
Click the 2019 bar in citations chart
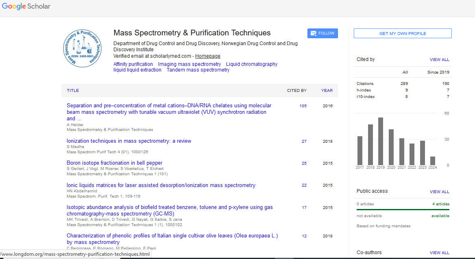[381, 141]
